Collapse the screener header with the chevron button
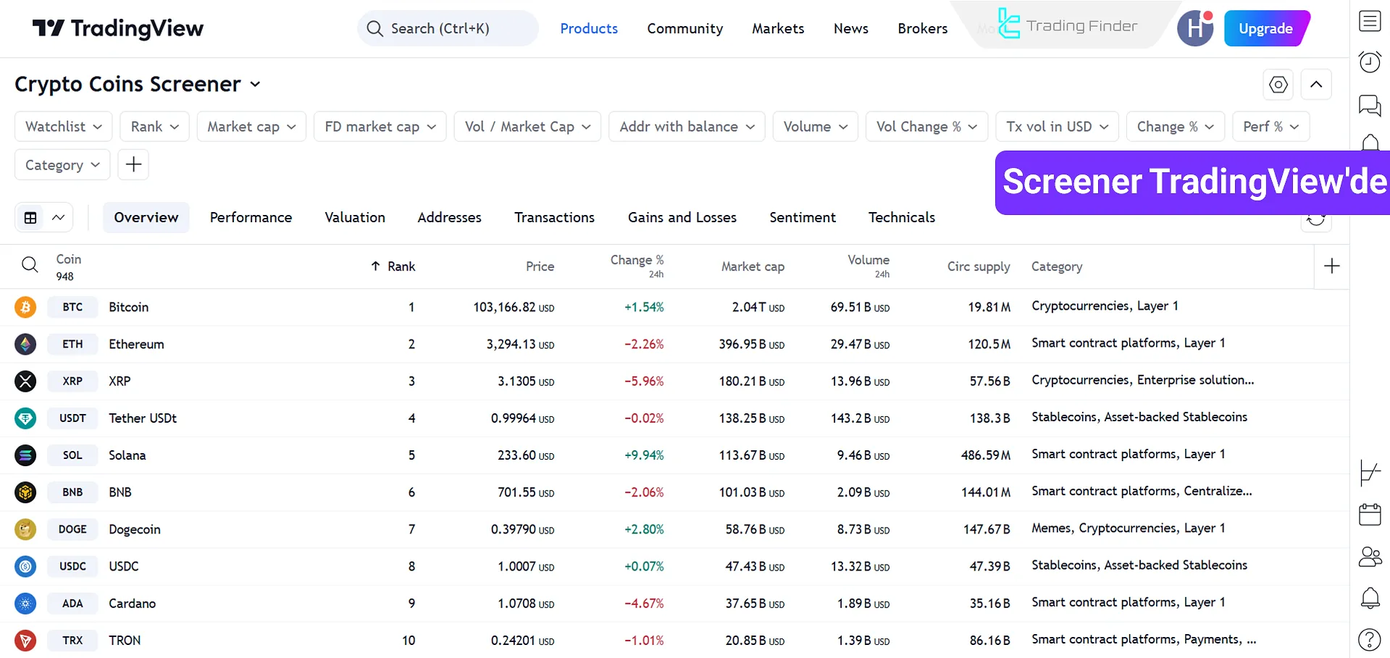The image size is (1390, 658). click(x=1316, y=84)
